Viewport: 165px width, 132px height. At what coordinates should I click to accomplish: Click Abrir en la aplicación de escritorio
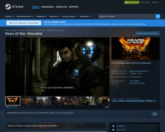point(24,23)
